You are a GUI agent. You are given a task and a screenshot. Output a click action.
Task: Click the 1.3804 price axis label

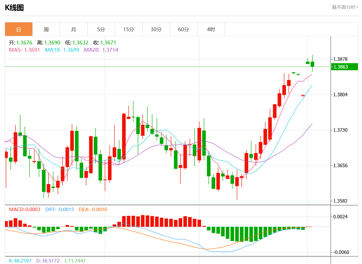340,95
